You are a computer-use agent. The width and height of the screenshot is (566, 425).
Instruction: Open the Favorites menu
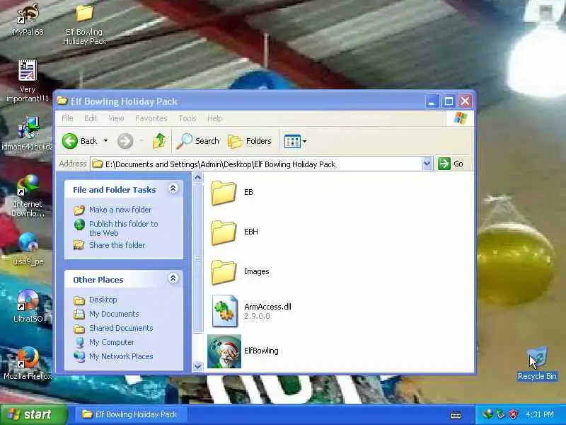(x=151, y=118)
